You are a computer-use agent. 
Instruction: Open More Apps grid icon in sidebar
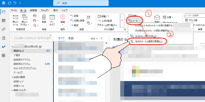click(4, 56)
